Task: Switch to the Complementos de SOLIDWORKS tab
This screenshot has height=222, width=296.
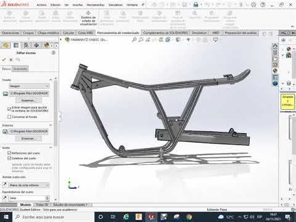Action: 165,33
